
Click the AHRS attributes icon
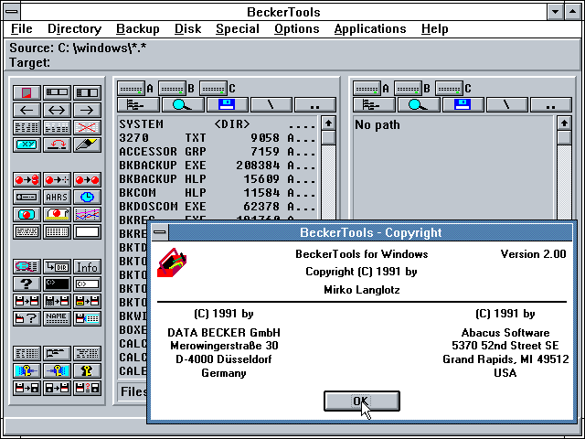click(57, 198)
